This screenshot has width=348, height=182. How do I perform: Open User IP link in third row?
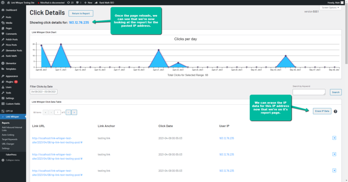(227, 171)
